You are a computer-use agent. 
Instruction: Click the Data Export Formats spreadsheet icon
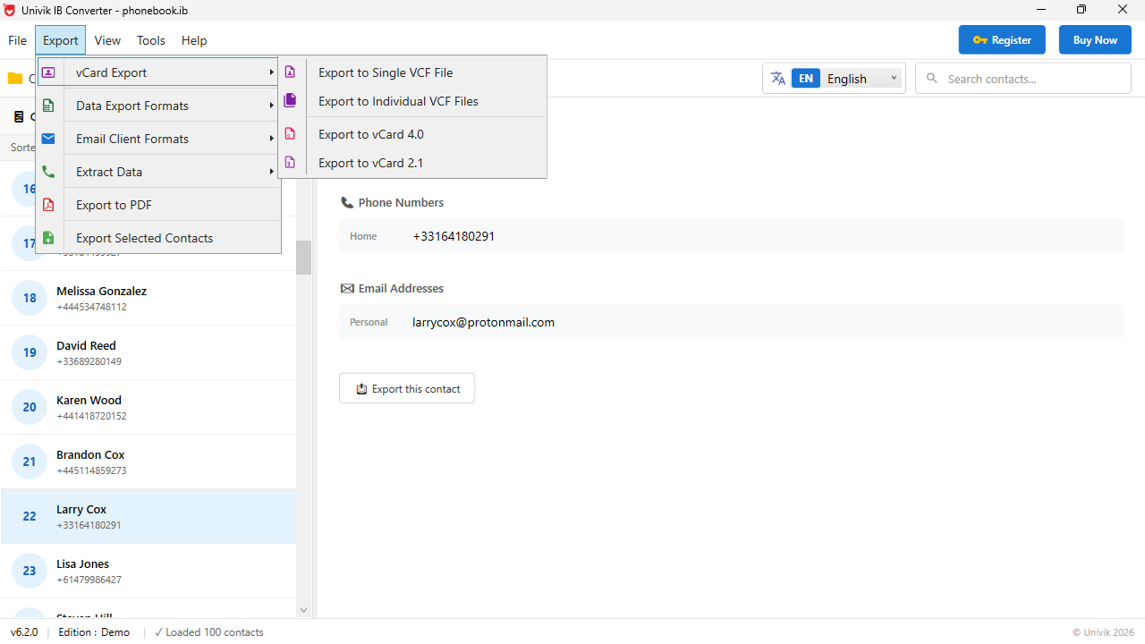(48, 105)
